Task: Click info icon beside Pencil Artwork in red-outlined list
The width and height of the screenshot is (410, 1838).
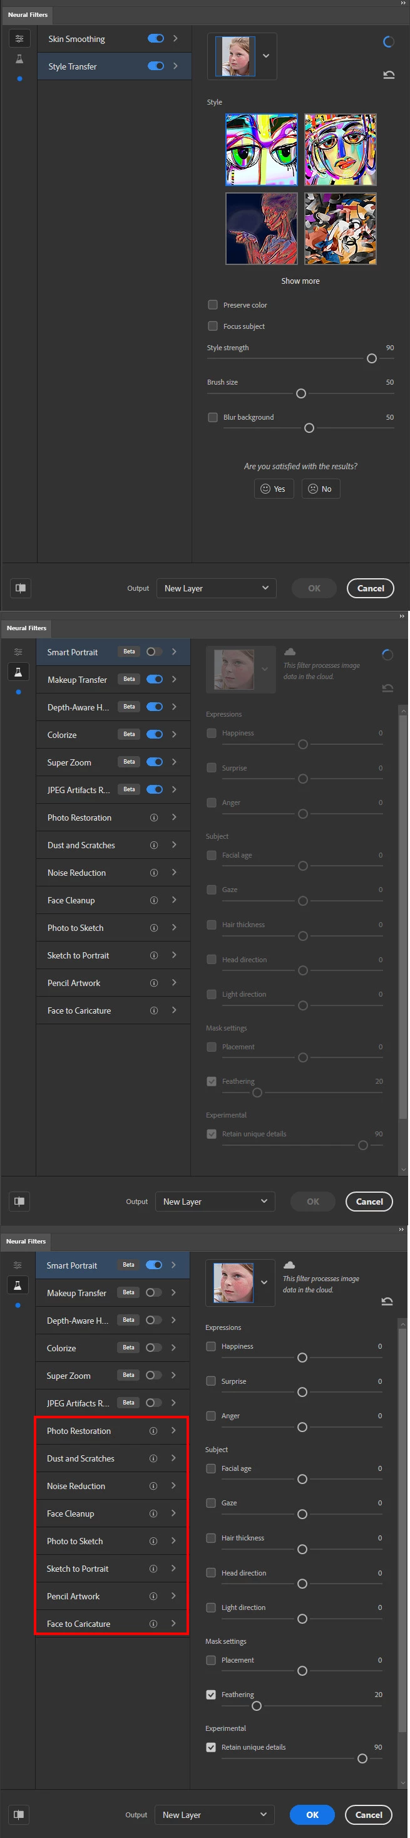Action: 153,1596
